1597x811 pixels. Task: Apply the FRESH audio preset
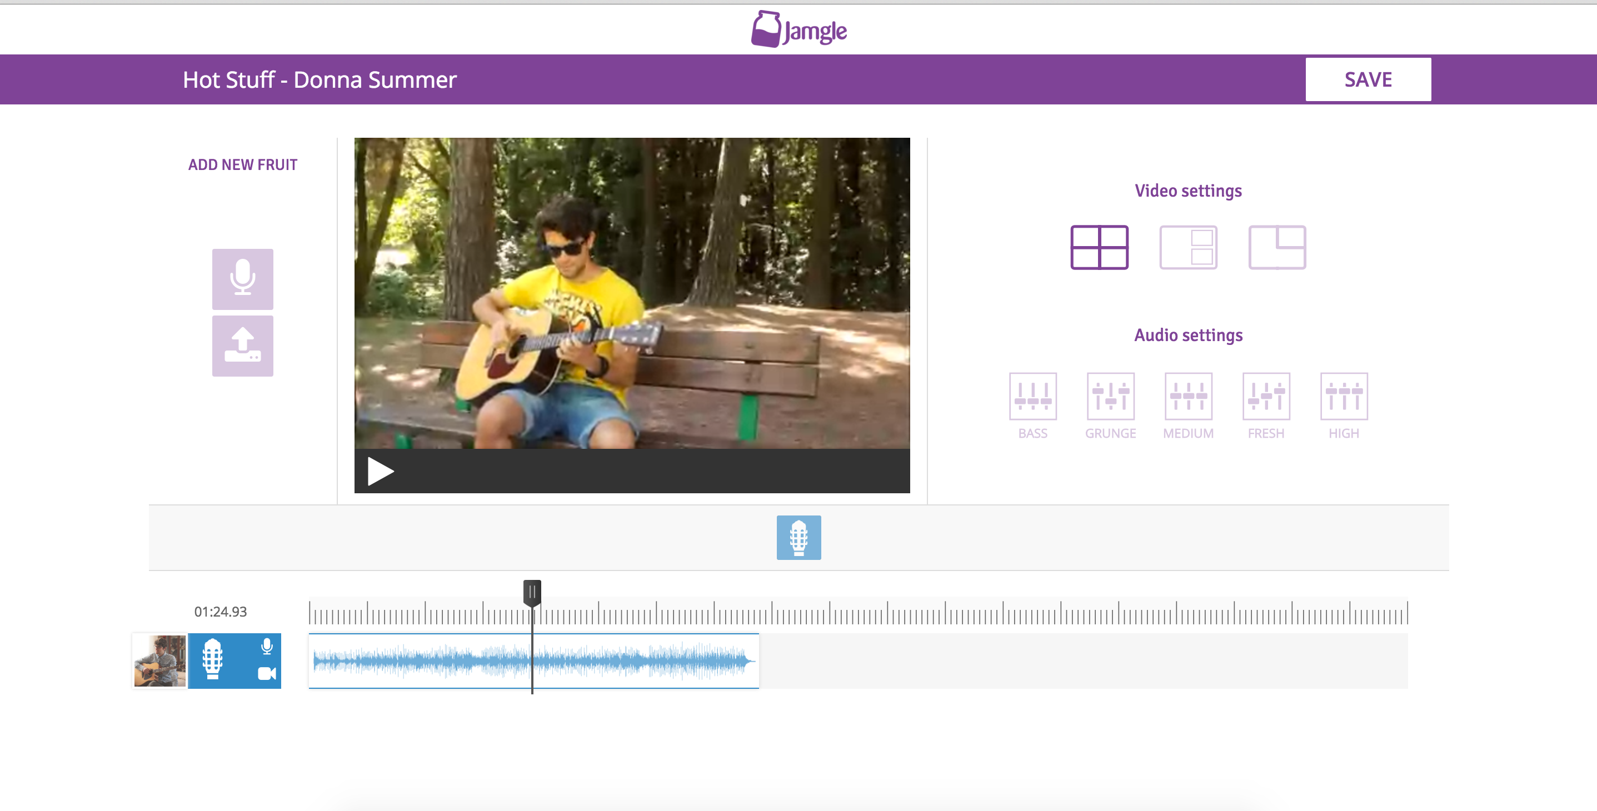click(1266, 397)
